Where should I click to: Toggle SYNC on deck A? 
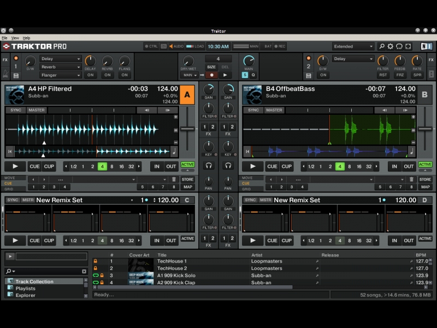[16, 110]
